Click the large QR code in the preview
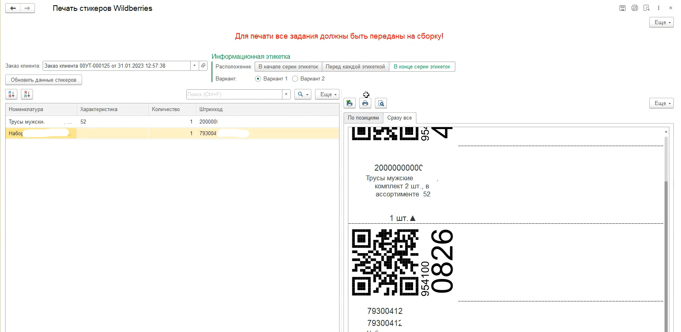Image resolution: width=681 pixels, height=332 pixels. (x=385, y=262)
